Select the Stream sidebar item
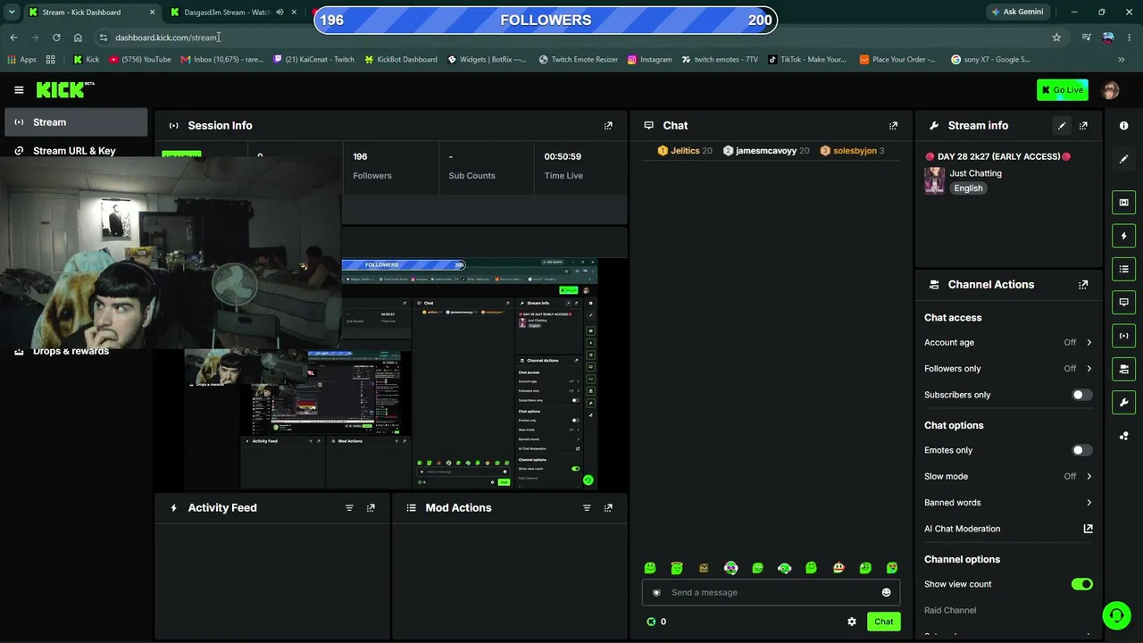Image resolution: width=1143 pixels, height=643 pixels. [x=76, y=122]
